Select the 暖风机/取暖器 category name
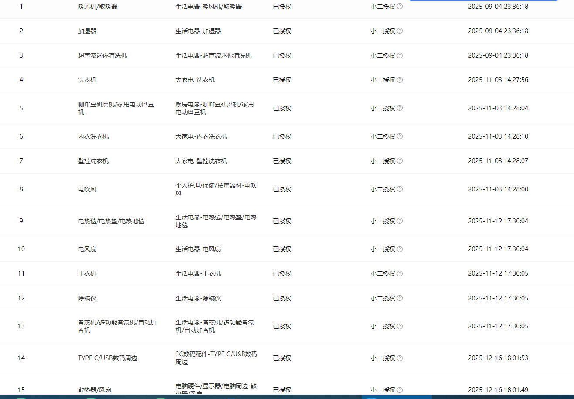This screenshot has width=574, height=399. [x=98, y=7]
